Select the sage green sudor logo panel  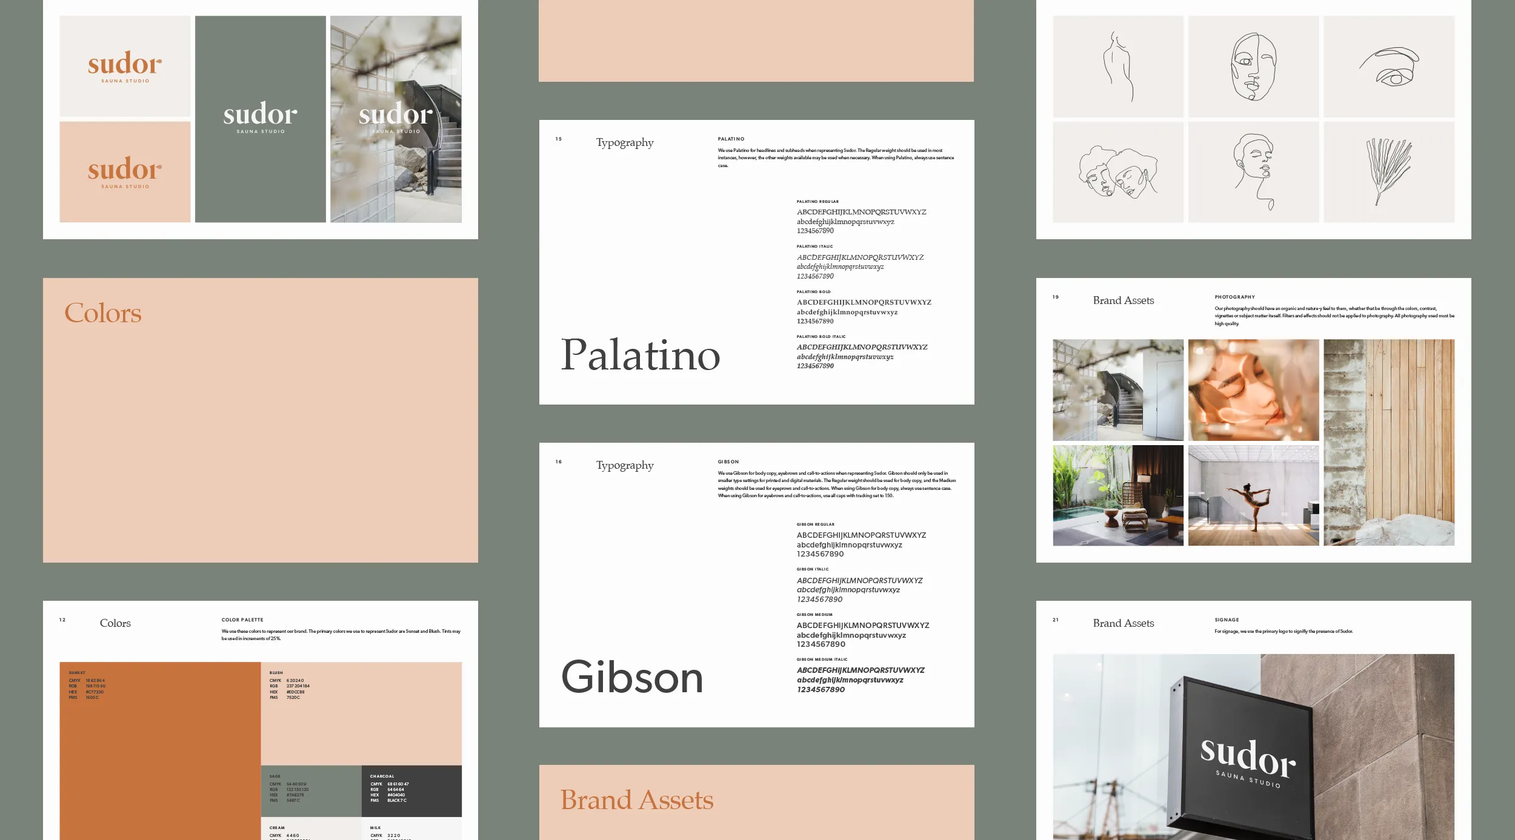[260, 119]
